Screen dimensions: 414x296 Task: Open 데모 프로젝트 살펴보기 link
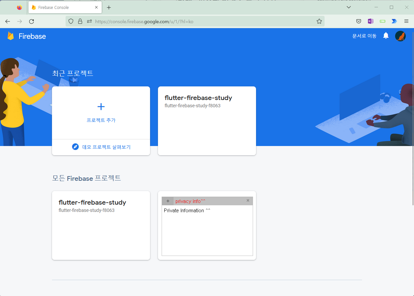[x=107, y=147]
